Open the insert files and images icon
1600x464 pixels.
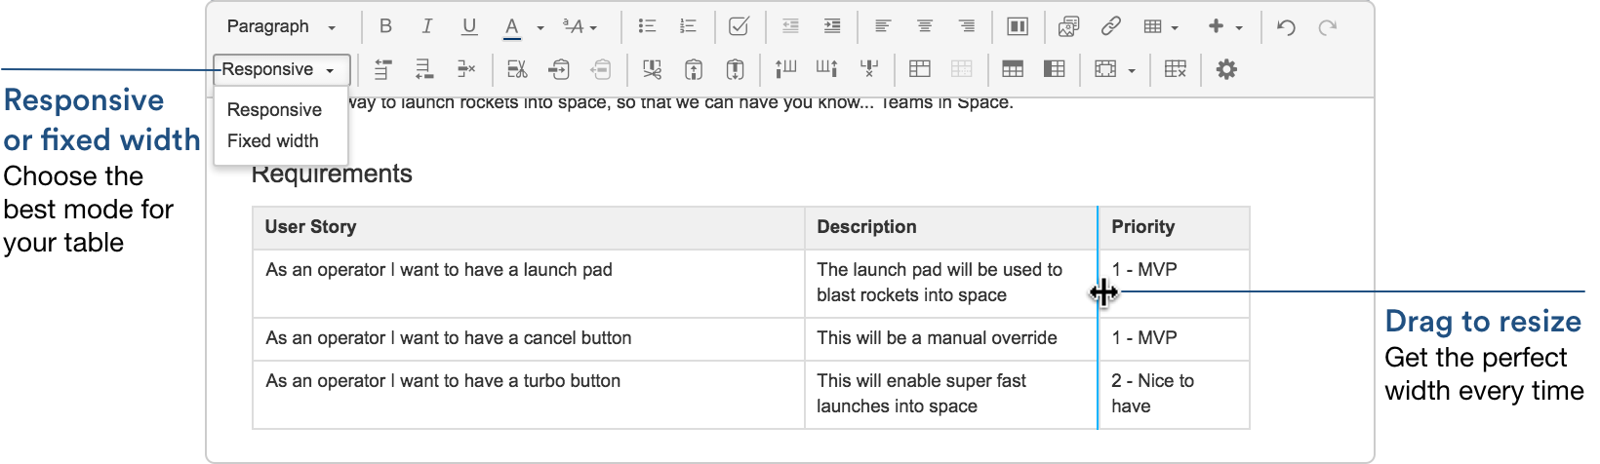1068,26
